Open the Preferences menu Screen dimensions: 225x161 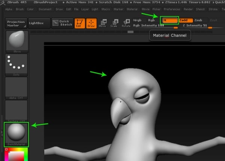point(172,9)
